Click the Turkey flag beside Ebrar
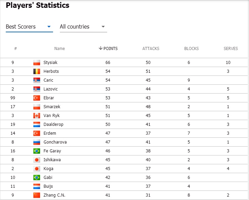The image size is (249, 200). coord(37,98)
